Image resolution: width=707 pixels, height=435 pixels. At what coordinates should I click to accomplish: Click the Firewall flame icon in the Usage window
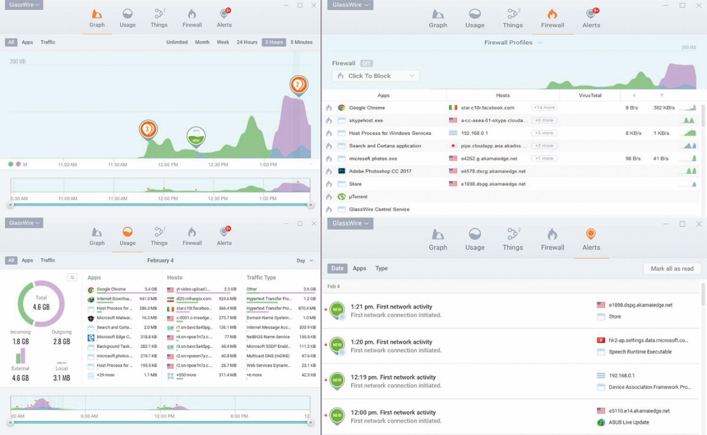pyautogui.click(x=192, y=232)
